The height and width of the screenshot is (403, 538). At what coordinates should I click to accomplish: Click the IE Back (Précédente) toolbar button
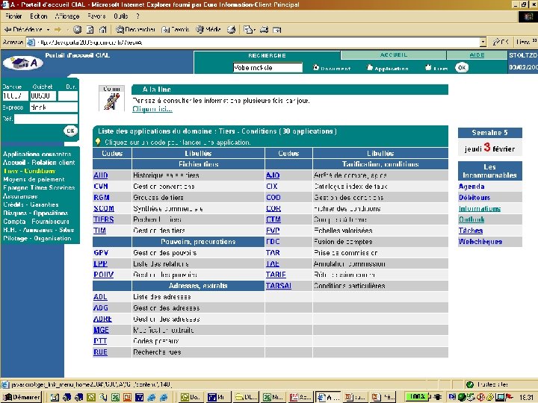coord(24,29)
